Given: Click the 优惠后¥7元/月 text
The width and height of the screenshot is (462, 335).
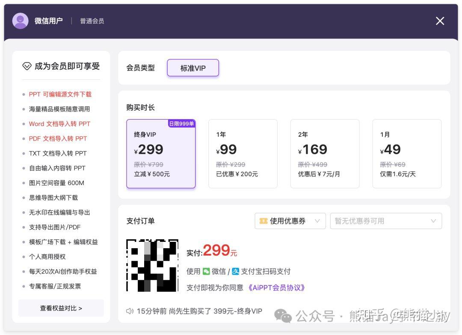Looking at the screenshot, I should click(x=319, y=174).
